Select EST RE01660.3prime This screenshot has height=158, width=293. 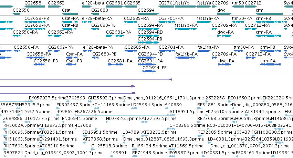click(245, 98)
